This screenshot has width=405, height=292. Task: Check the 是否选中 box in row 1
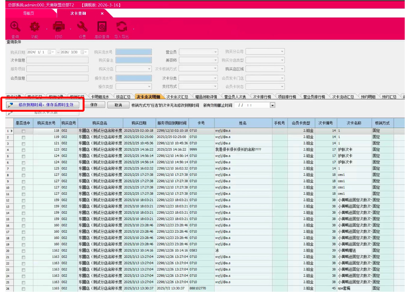23,131
